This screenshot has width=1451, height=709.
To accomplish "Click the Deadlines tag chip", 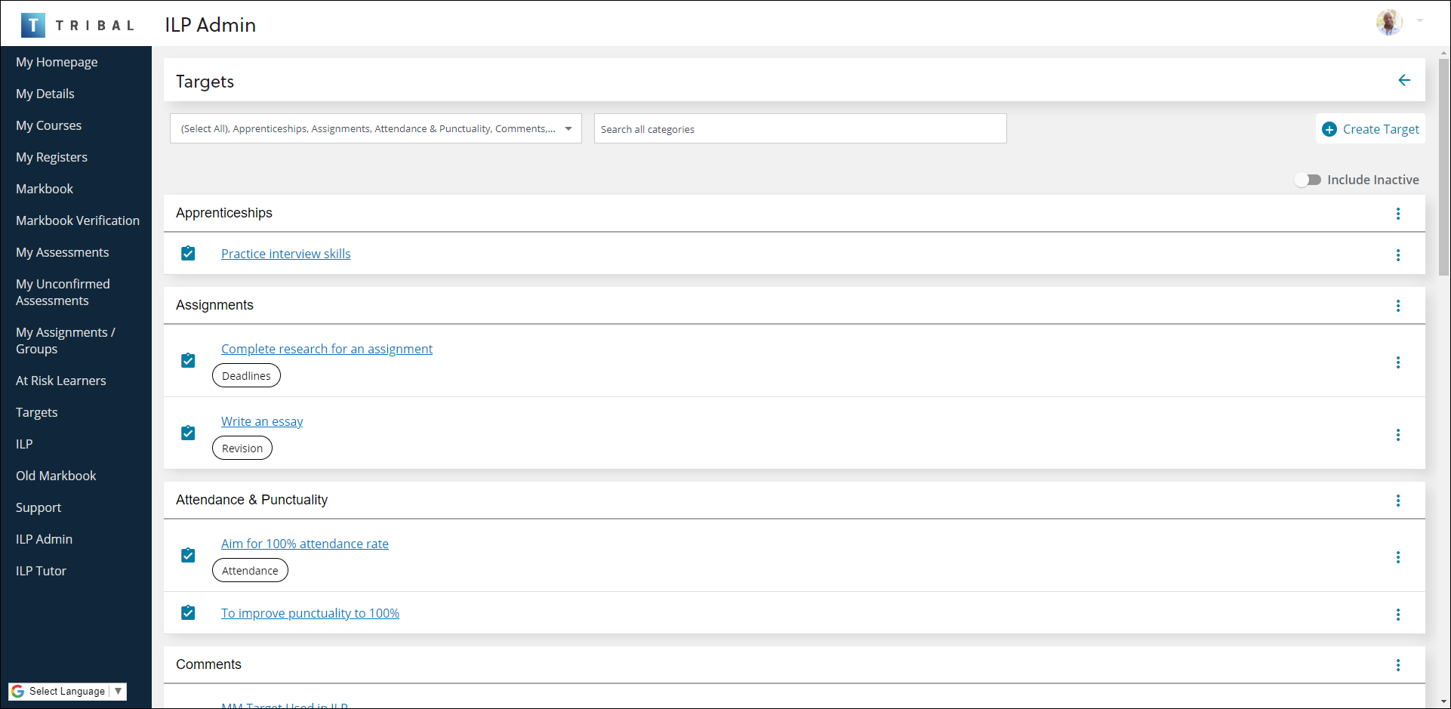I will pos(246,375).
